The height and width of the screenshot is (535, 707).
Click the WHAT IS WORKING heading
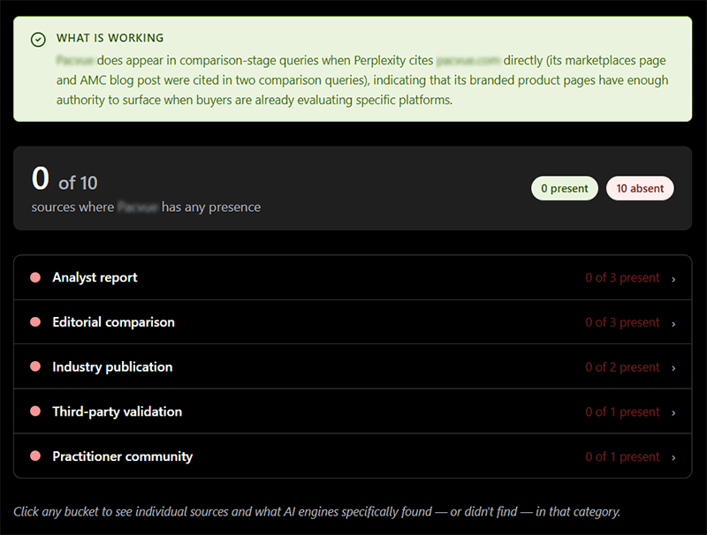(x=110, y=38)
